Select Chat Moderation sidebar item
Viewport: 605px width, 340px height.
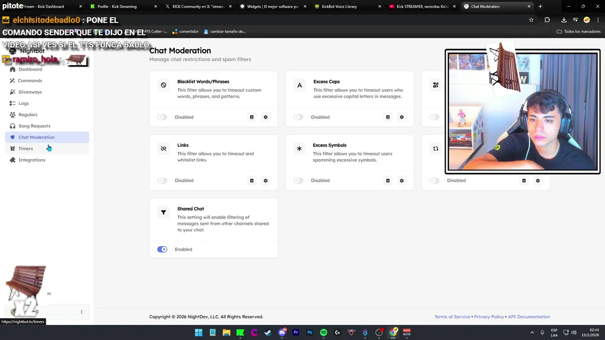coord(47,137)
